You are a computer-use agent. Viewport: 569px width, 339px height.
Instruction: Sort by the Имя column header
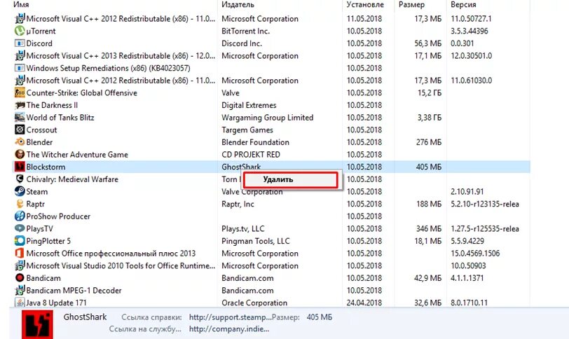21,5
